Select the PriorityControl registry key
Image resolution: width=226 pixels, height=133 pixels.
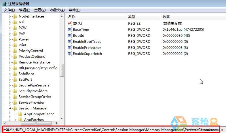point(31,51)
